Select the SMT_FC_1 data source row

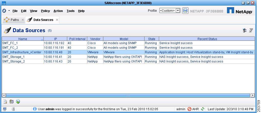pyautogui.click(x=128, y=43)
